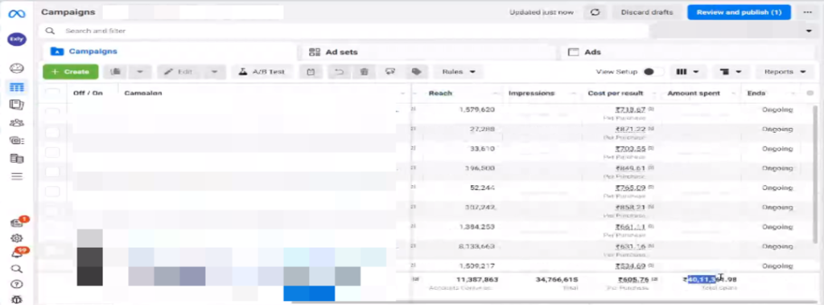Screen dimensions: 824x305
Task: Expand the Rules dropdown
Action: [459, 72]
